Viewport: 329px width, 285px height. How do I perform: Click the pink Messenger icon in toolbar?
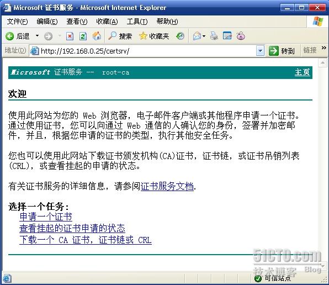[x=241, y=36]
